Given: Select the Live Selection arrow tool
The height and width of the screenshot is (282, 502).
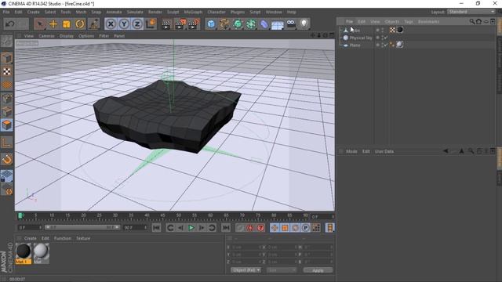Looking at the screenshot, I should (40, 24).
